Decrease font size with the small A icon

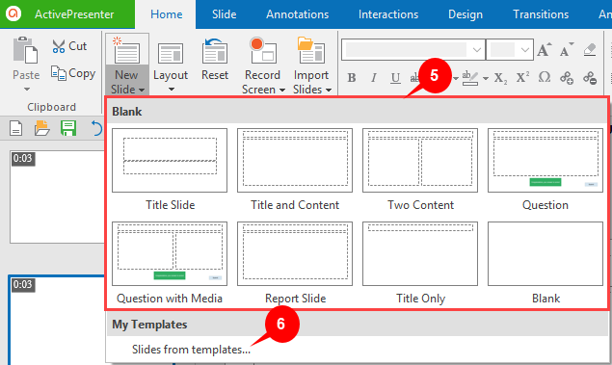point(567,49)
